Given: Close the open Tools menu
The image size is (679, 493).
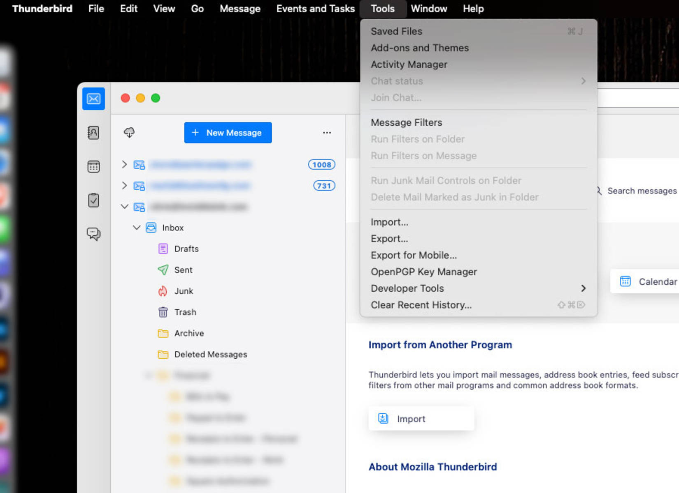Looking at the screenshot, I should click(383, 9).
